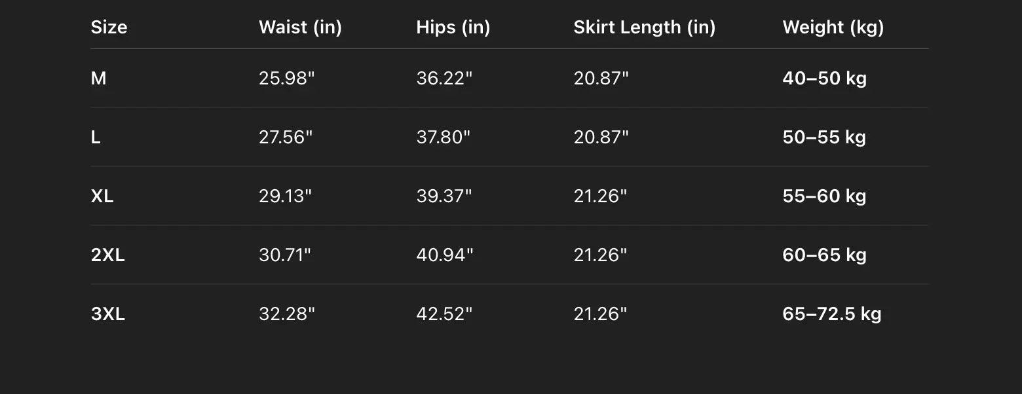Click the 37.80" hips value

click(x=444, y=137)
